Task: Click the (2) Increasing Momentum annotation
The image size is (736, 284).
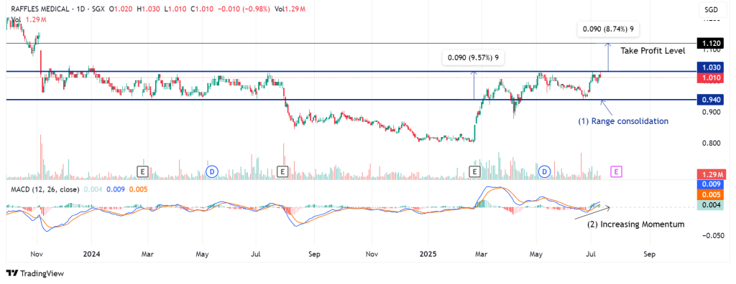Action: 636,224
